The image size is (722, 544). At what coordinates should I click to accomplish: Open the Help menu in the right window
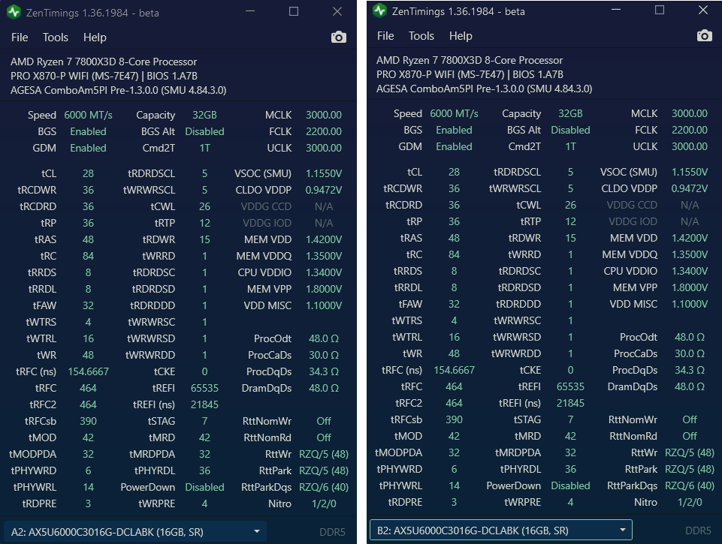(461, 35)
